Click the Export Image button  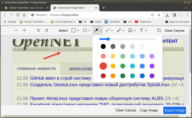click(174, 111)
